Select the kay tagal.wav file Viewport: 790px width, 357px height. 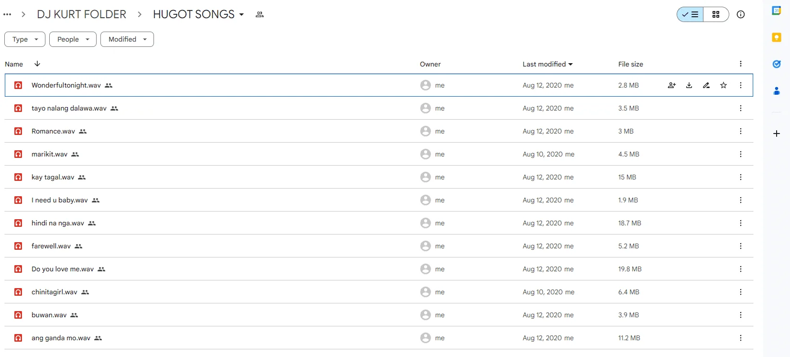379,177
